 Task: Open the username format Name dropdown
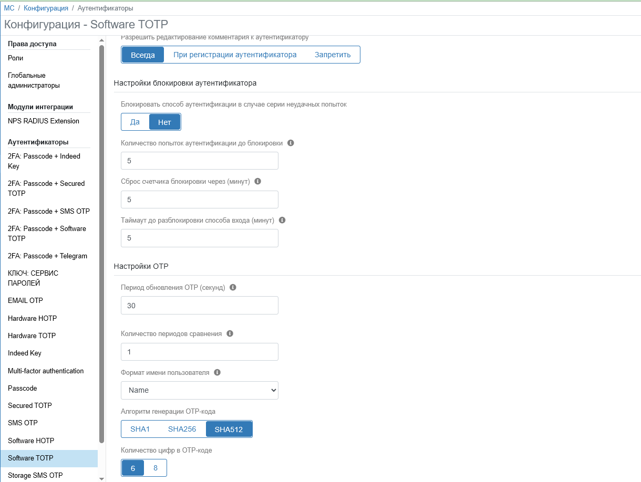pyautogui.click(x=200, y=390)
